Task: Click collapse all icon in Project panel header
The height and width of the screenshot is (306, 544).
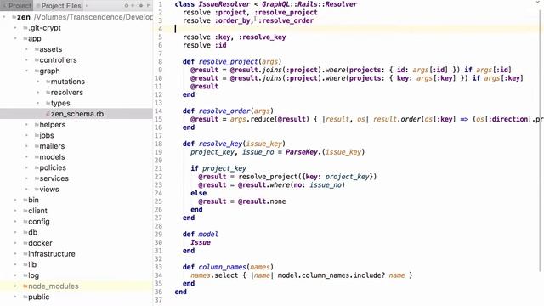Action: (x=133, y=6)
